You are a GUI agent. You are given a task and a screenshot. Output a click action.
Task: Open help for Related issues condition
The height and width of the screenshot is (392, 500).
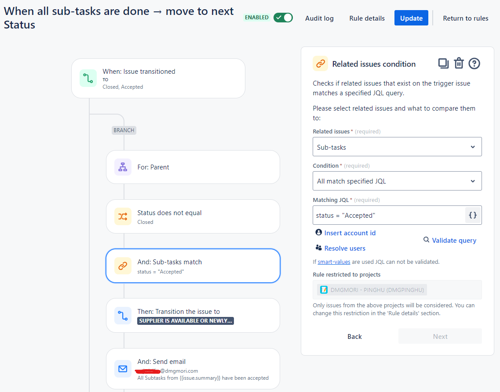point(474,64)
